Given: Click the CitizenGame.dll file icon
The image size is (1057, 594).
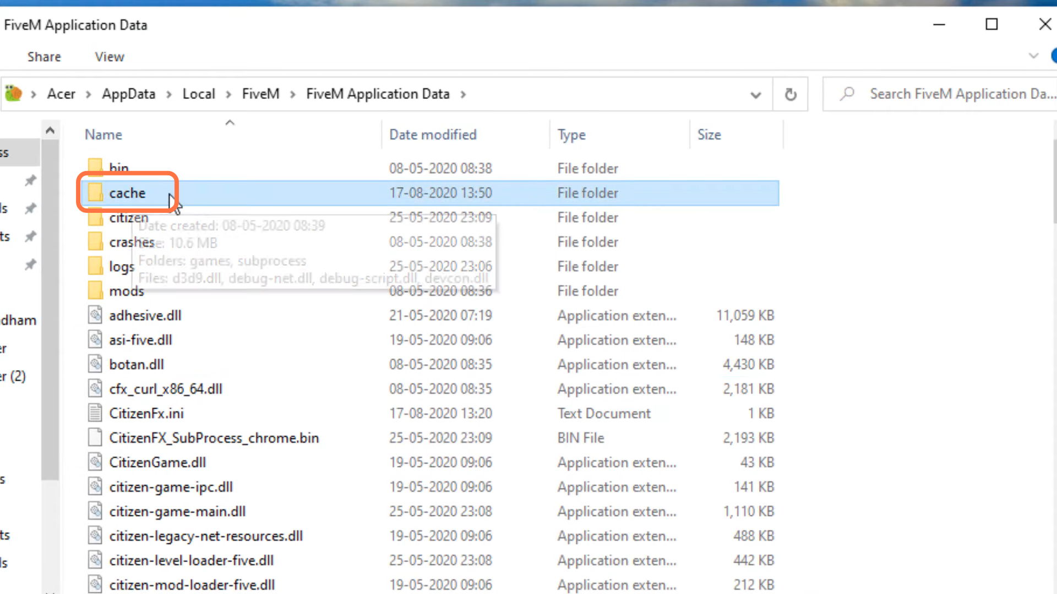Looking at the screenshot, I should click(x=95, y=462).
